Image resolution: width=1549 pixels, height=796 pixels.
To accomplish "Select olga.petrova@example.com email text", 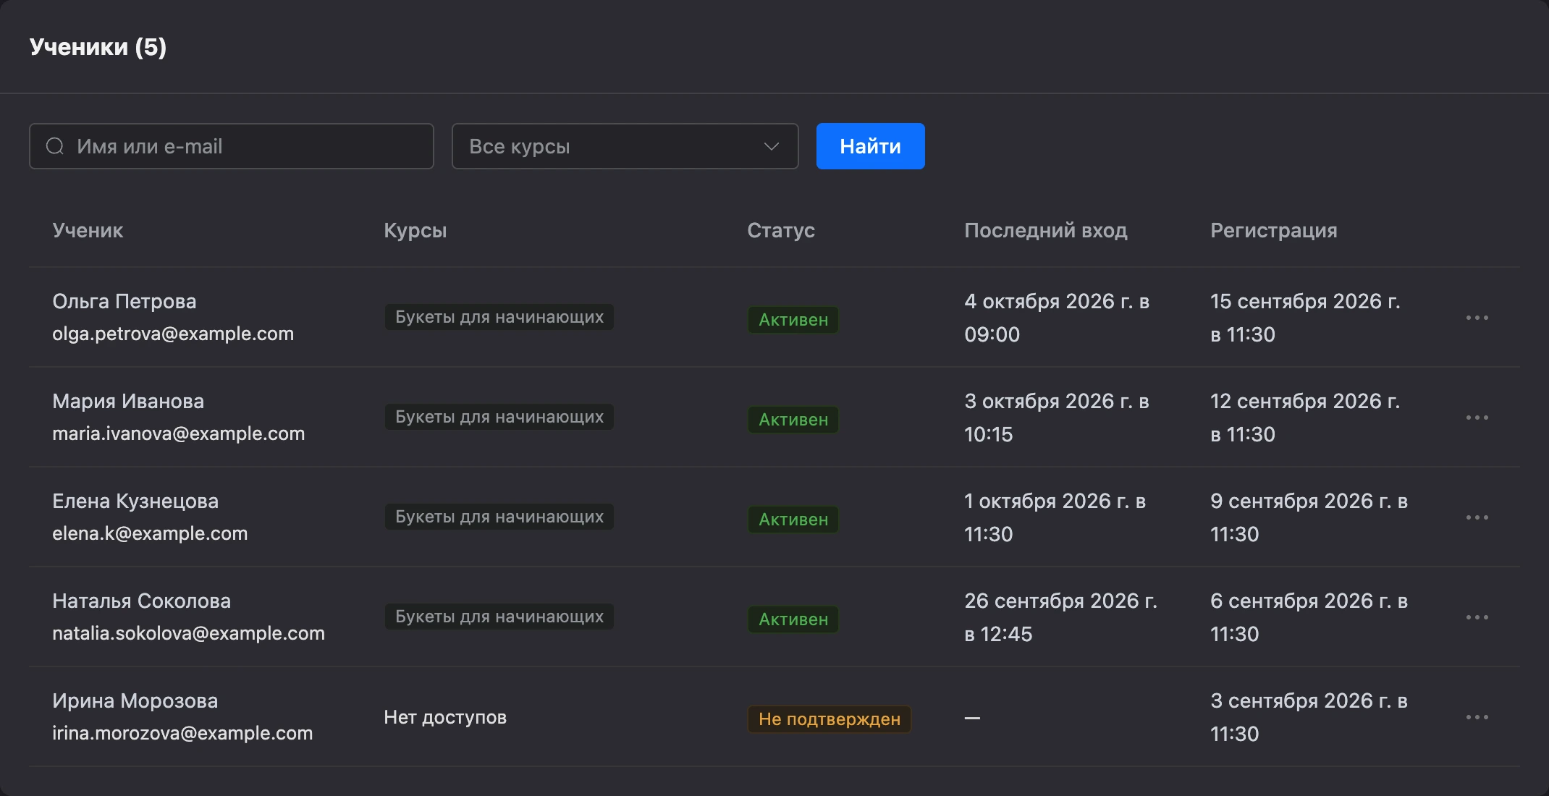I will click(173, 334).
